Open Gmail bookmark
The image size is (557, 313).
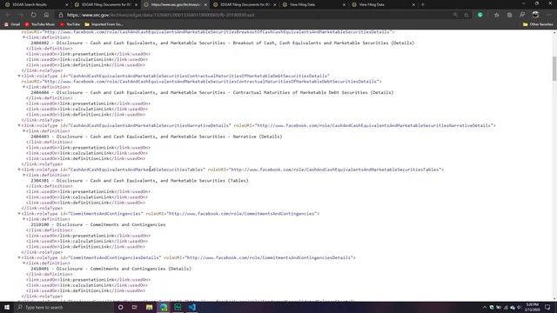pyautogui.click(x=12, y=24)
